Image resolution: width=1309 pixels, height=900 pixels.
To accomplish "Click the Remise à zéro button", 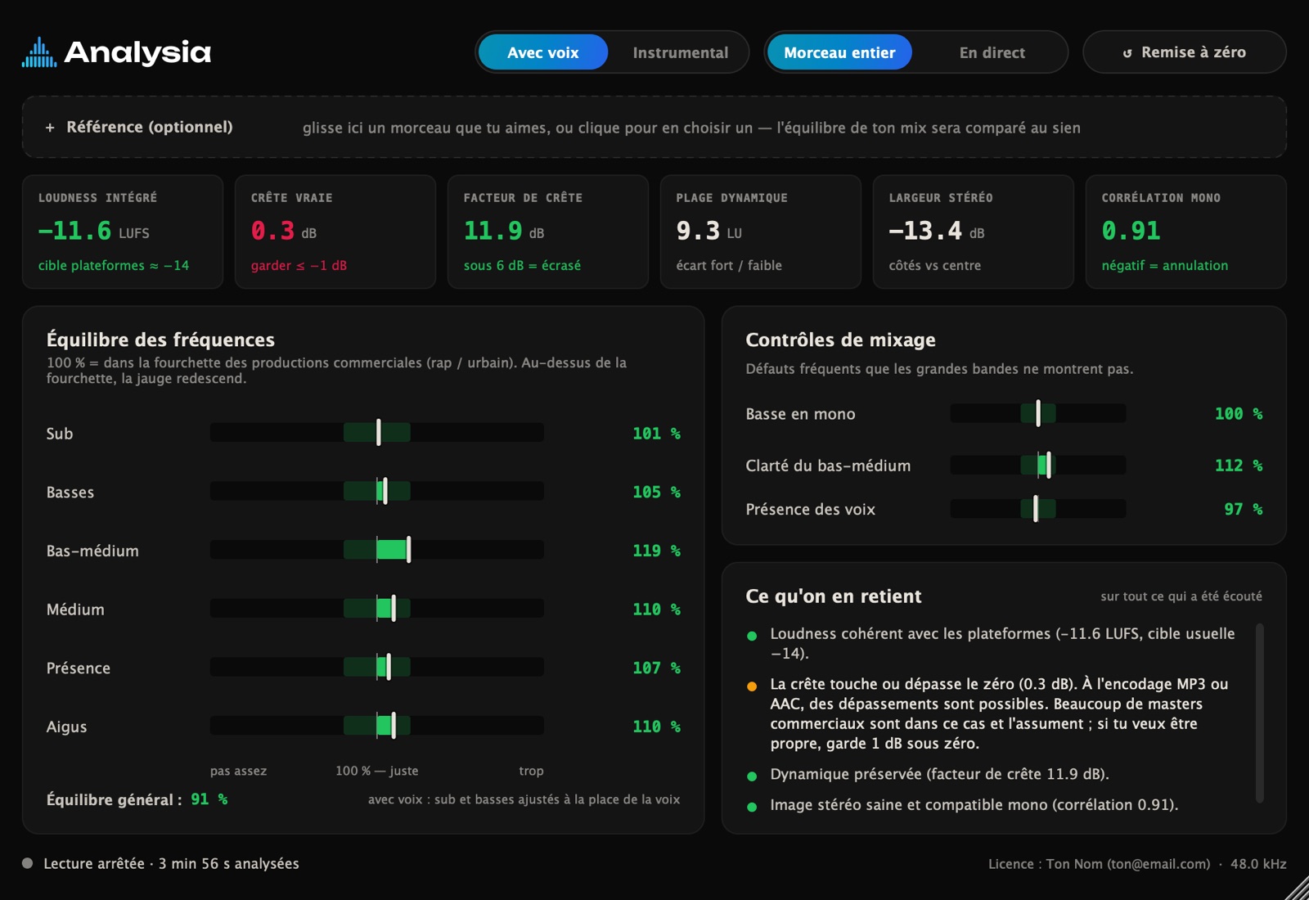I will pyautogui.click(x=1185, y=52).
